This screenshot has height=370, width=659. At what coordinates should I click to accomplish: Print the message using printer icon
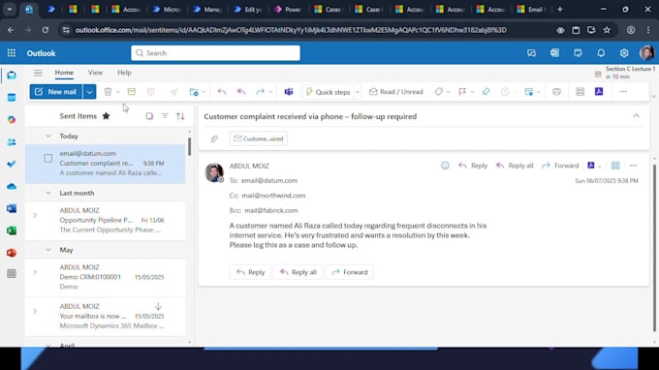point(556,92)
